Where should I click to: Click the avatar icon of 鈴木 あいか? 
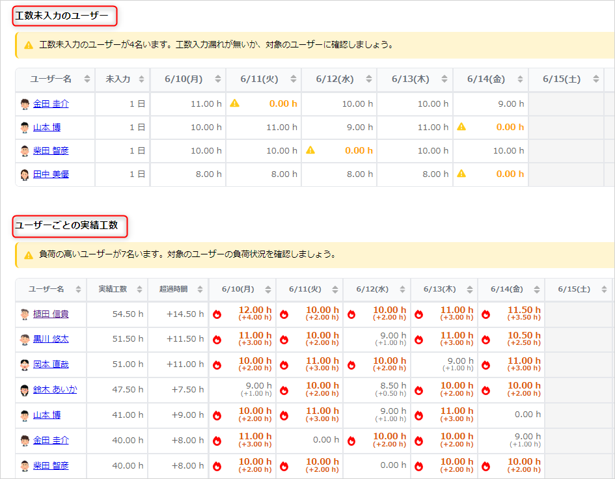point(25,390)
